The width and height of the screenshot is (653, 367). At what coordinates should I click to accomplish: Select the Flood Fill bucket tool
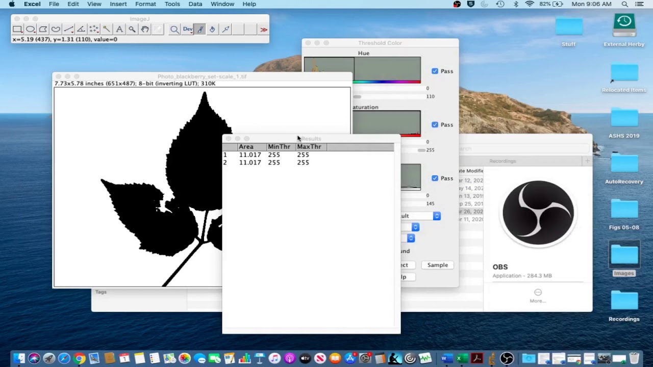click(213, 30)
